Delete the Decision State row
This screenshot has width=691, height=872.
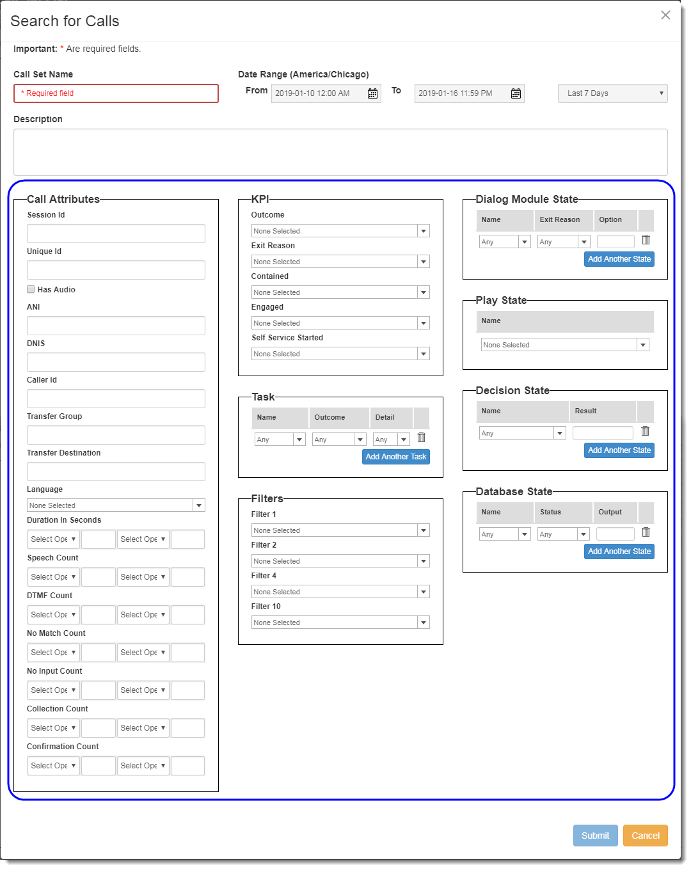pyautogui.click(x=645, y=431)
